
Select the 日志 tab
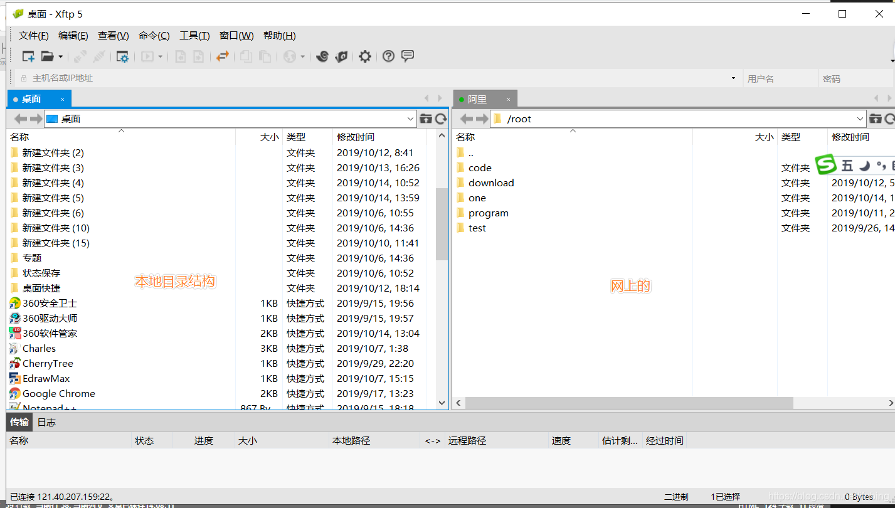(46, 422)
